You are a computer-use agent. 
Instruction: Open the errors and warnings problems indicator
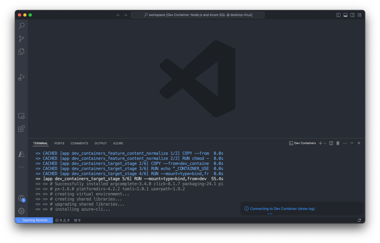[x=62, y=220]
